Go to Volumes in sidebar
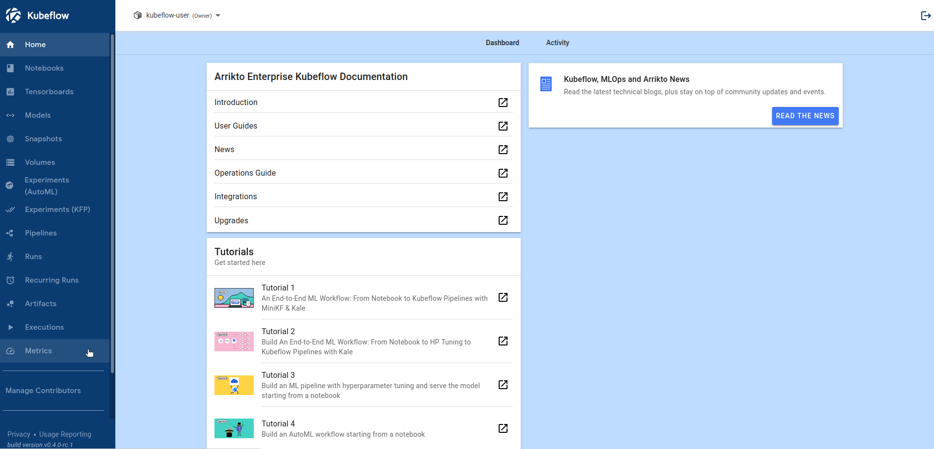 click(x=54, y=162)
